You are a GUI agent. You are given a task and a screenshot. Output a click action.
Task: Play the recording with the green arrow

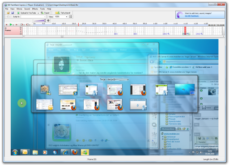pos(11,25)
